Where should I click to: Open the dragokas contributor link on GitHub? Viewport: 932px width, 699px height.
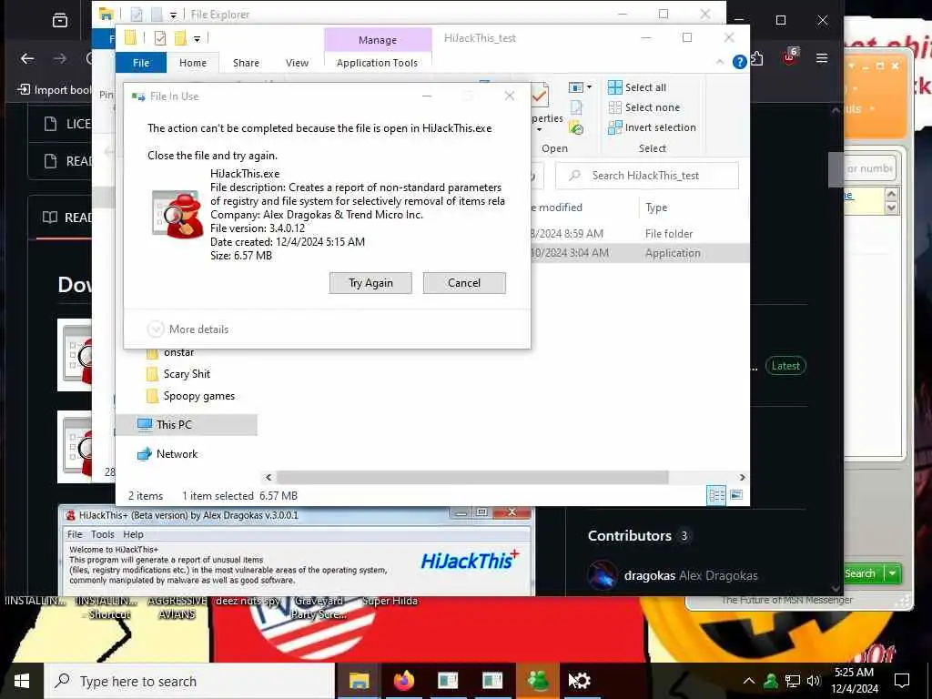[649, 575]
